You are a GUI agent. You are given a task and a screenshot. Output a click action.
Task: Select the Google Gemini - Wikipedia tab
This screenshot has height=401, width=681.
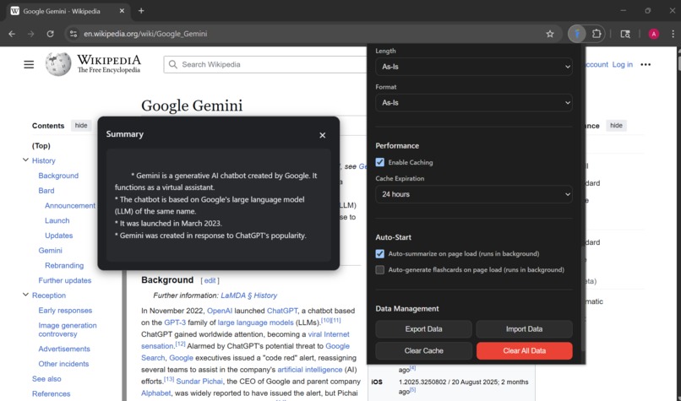coord(68,11)
